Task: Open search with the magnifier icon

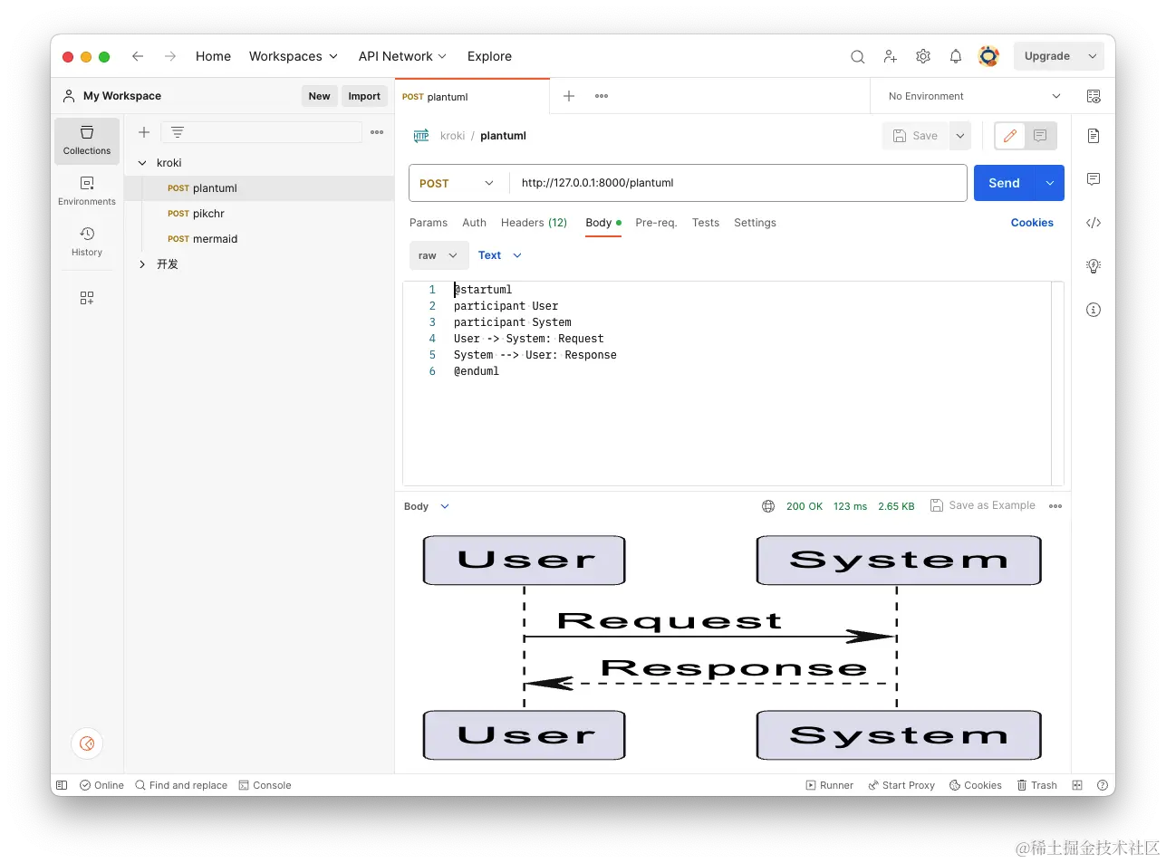Action: tap(857, 56)
